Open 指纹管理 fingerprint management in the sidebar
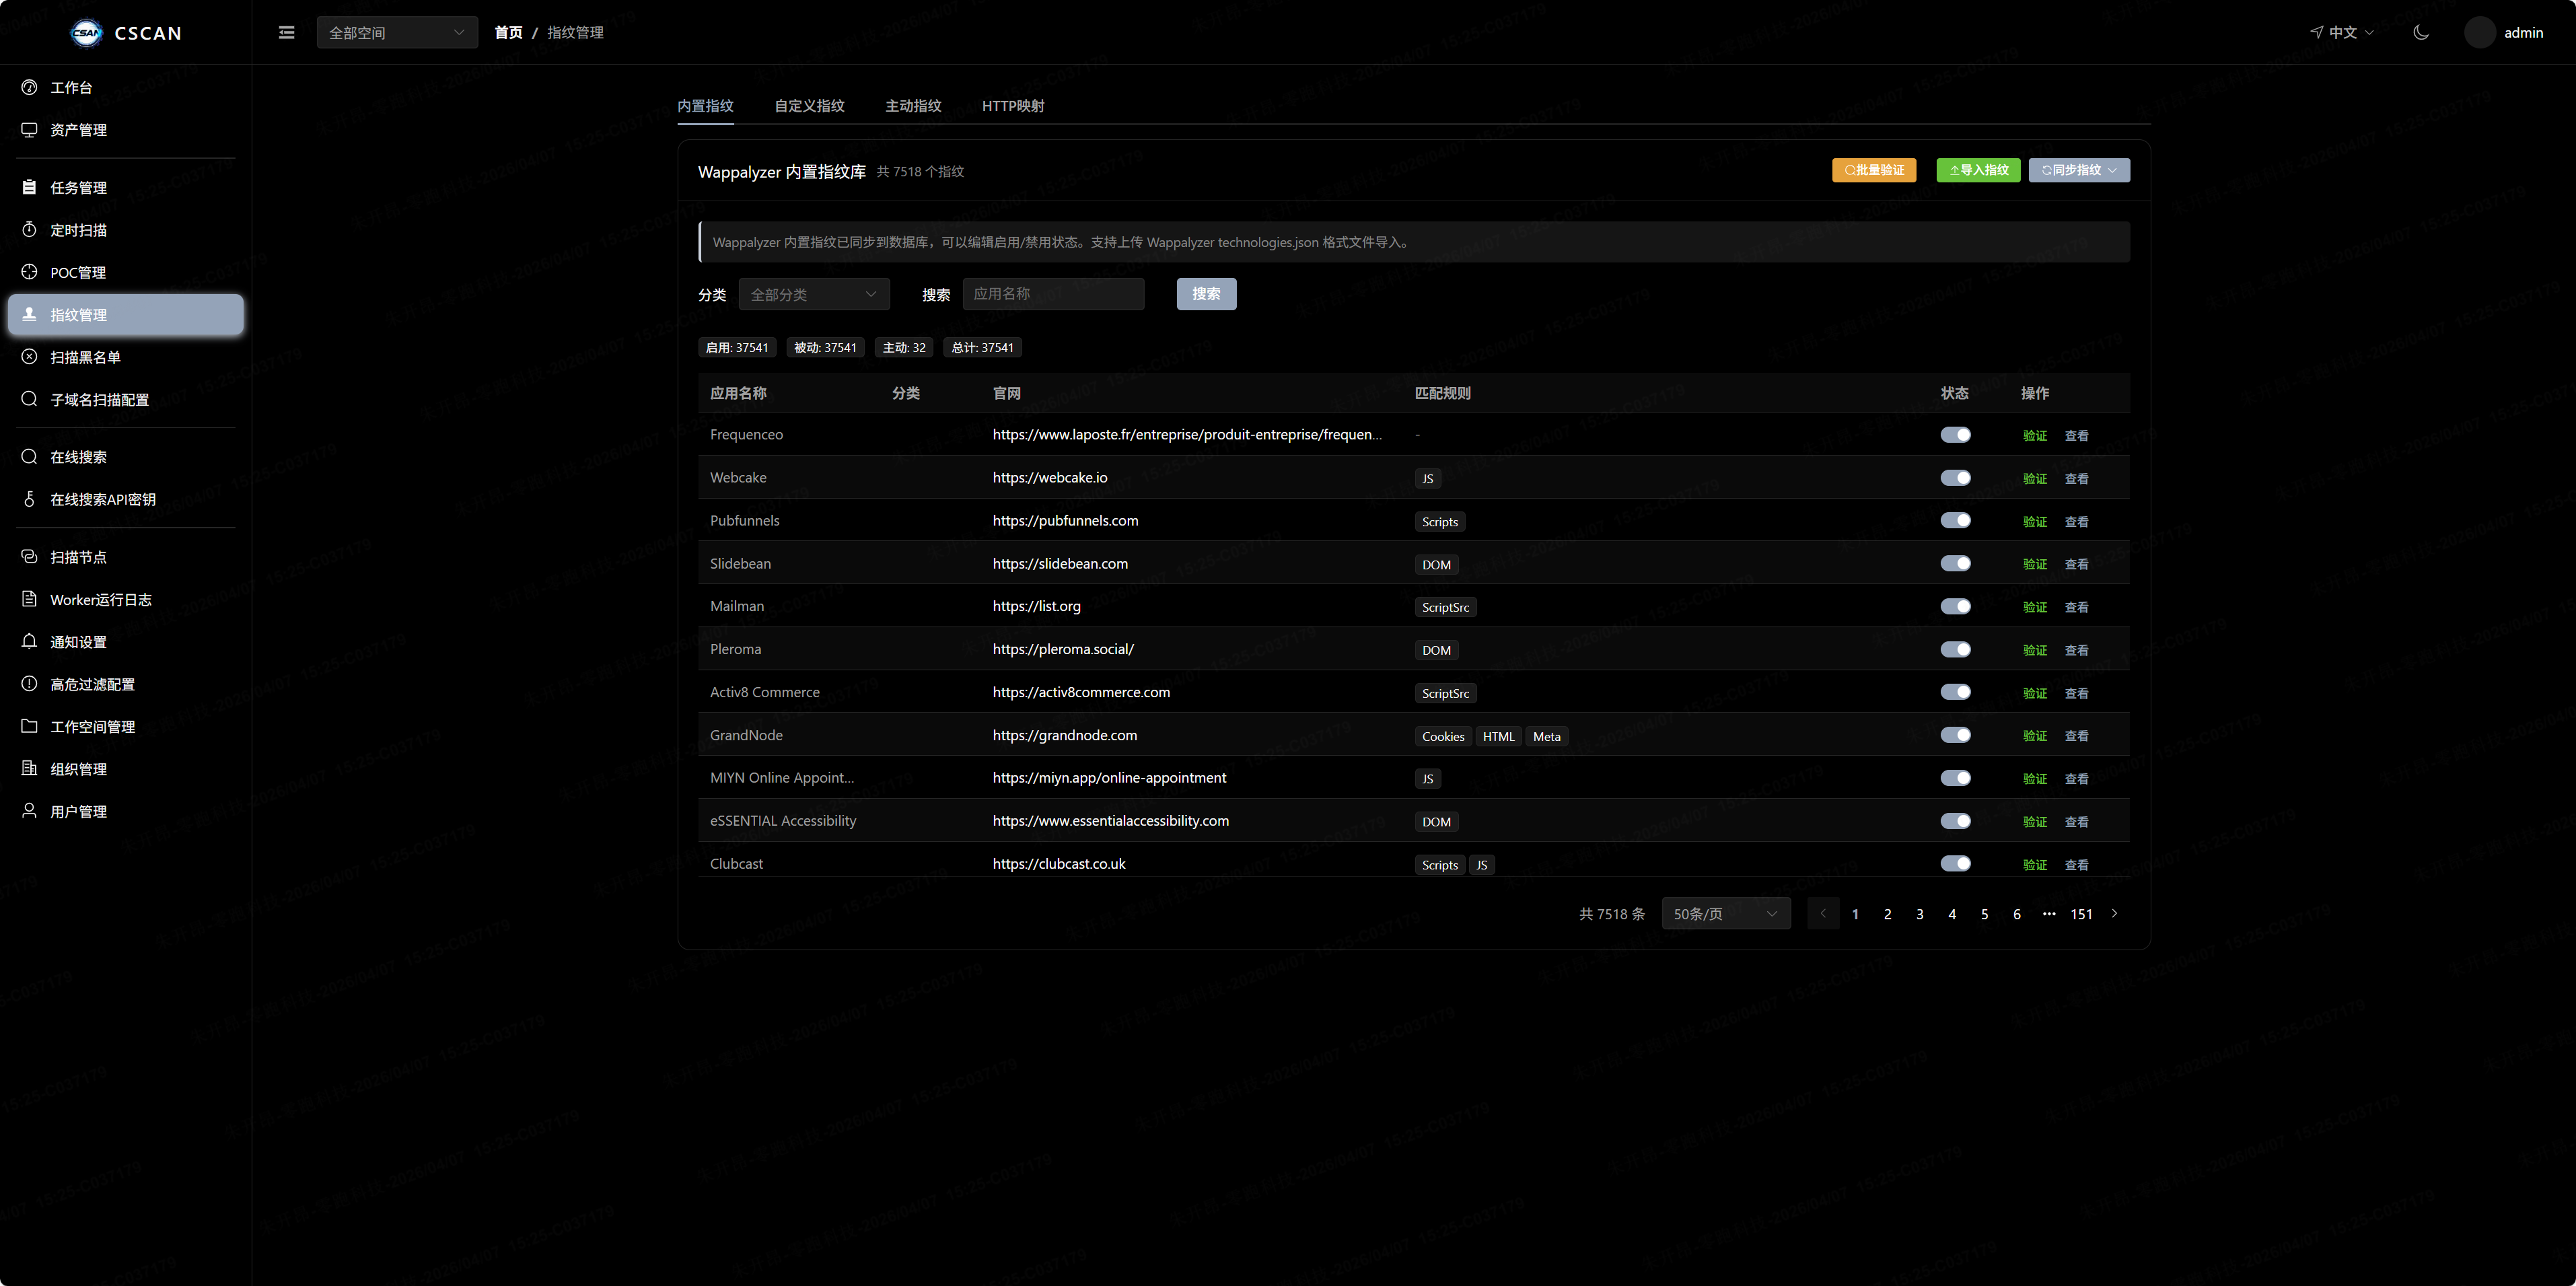The width and height of the screenshot is (2576, 1286). [x=126, y=314]
